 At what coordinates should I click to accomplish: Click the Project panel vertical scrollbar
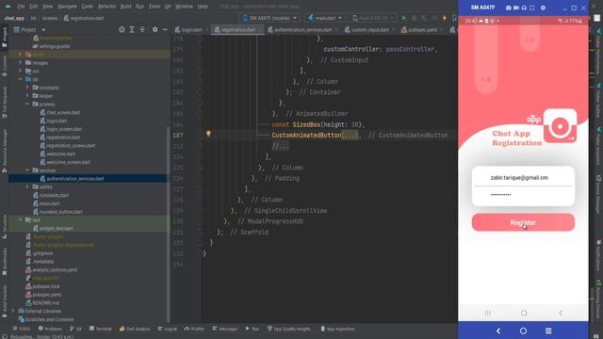pyautogui.click(x=168, y=223)
